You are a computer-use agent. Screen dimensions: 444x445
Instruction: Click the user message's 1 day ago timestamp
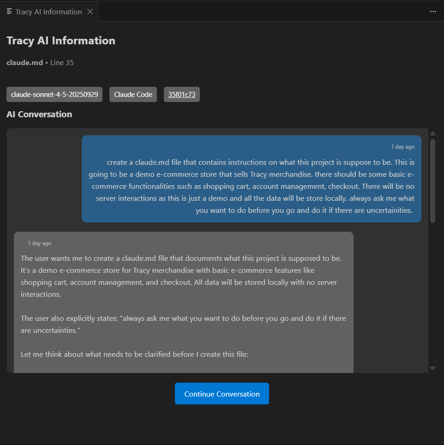click(402, 147)
